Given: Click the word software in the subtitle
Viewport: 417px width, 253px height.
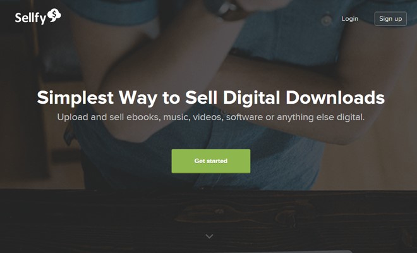Looking at the screenshot, I should click(x=245, y=117).
